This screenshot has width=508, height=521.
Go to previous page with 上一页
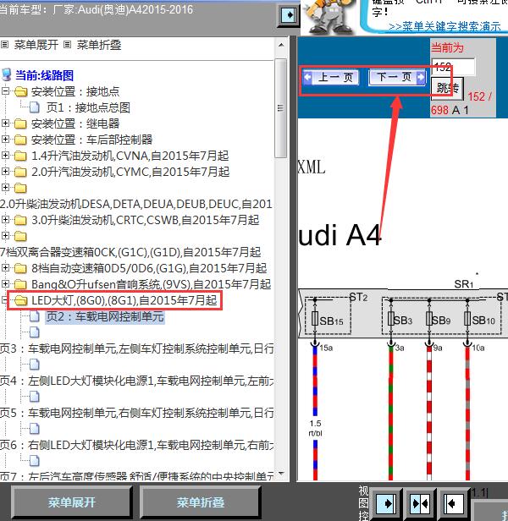click(331, 78)
